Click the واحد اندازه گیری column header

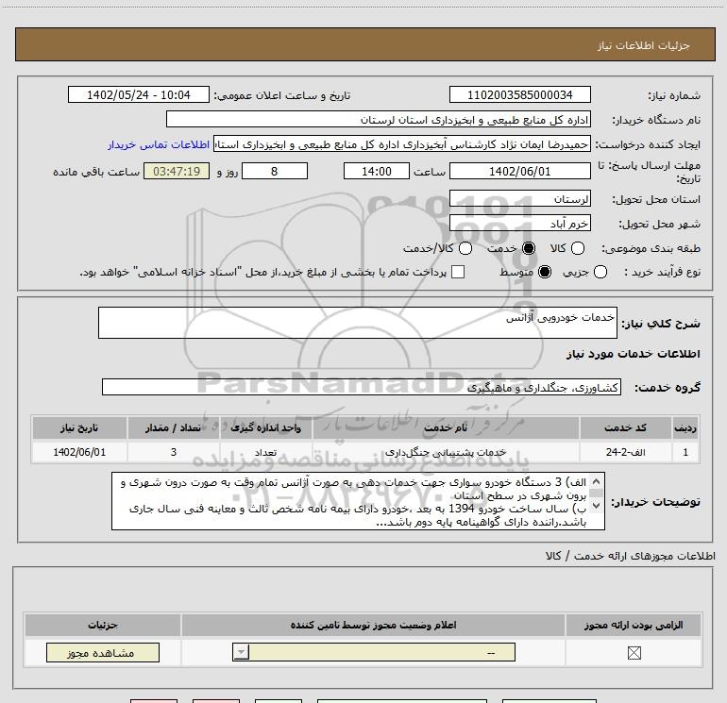pyautogui.click(x=265, y=427)
